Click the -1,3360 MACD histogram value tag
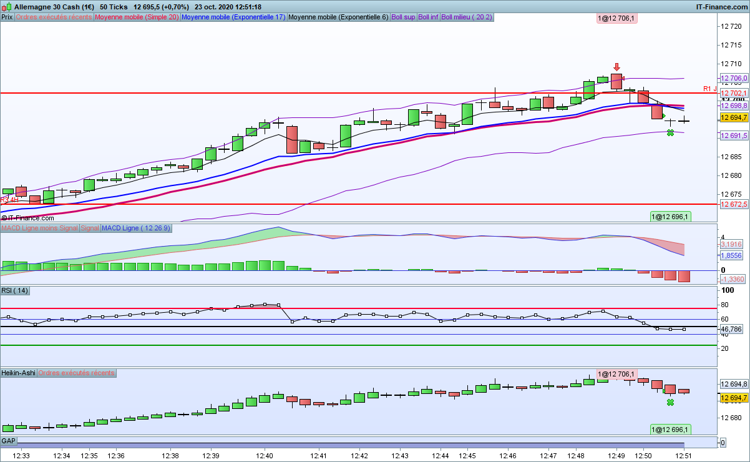Image resolution: width=750 pixels, height=462 pixels. pyautogui.click(x=734, y=279)
